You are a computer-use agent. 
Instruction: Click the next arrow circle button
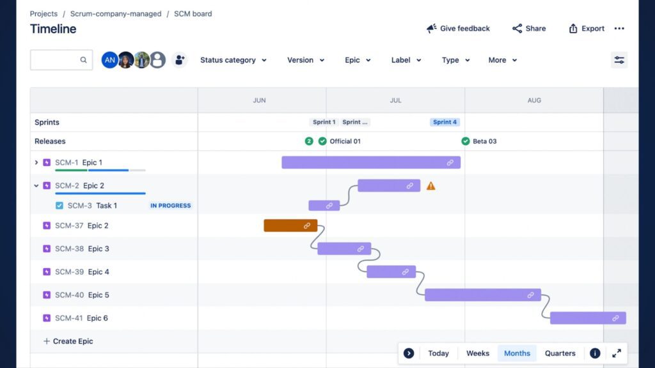[409, 353]
